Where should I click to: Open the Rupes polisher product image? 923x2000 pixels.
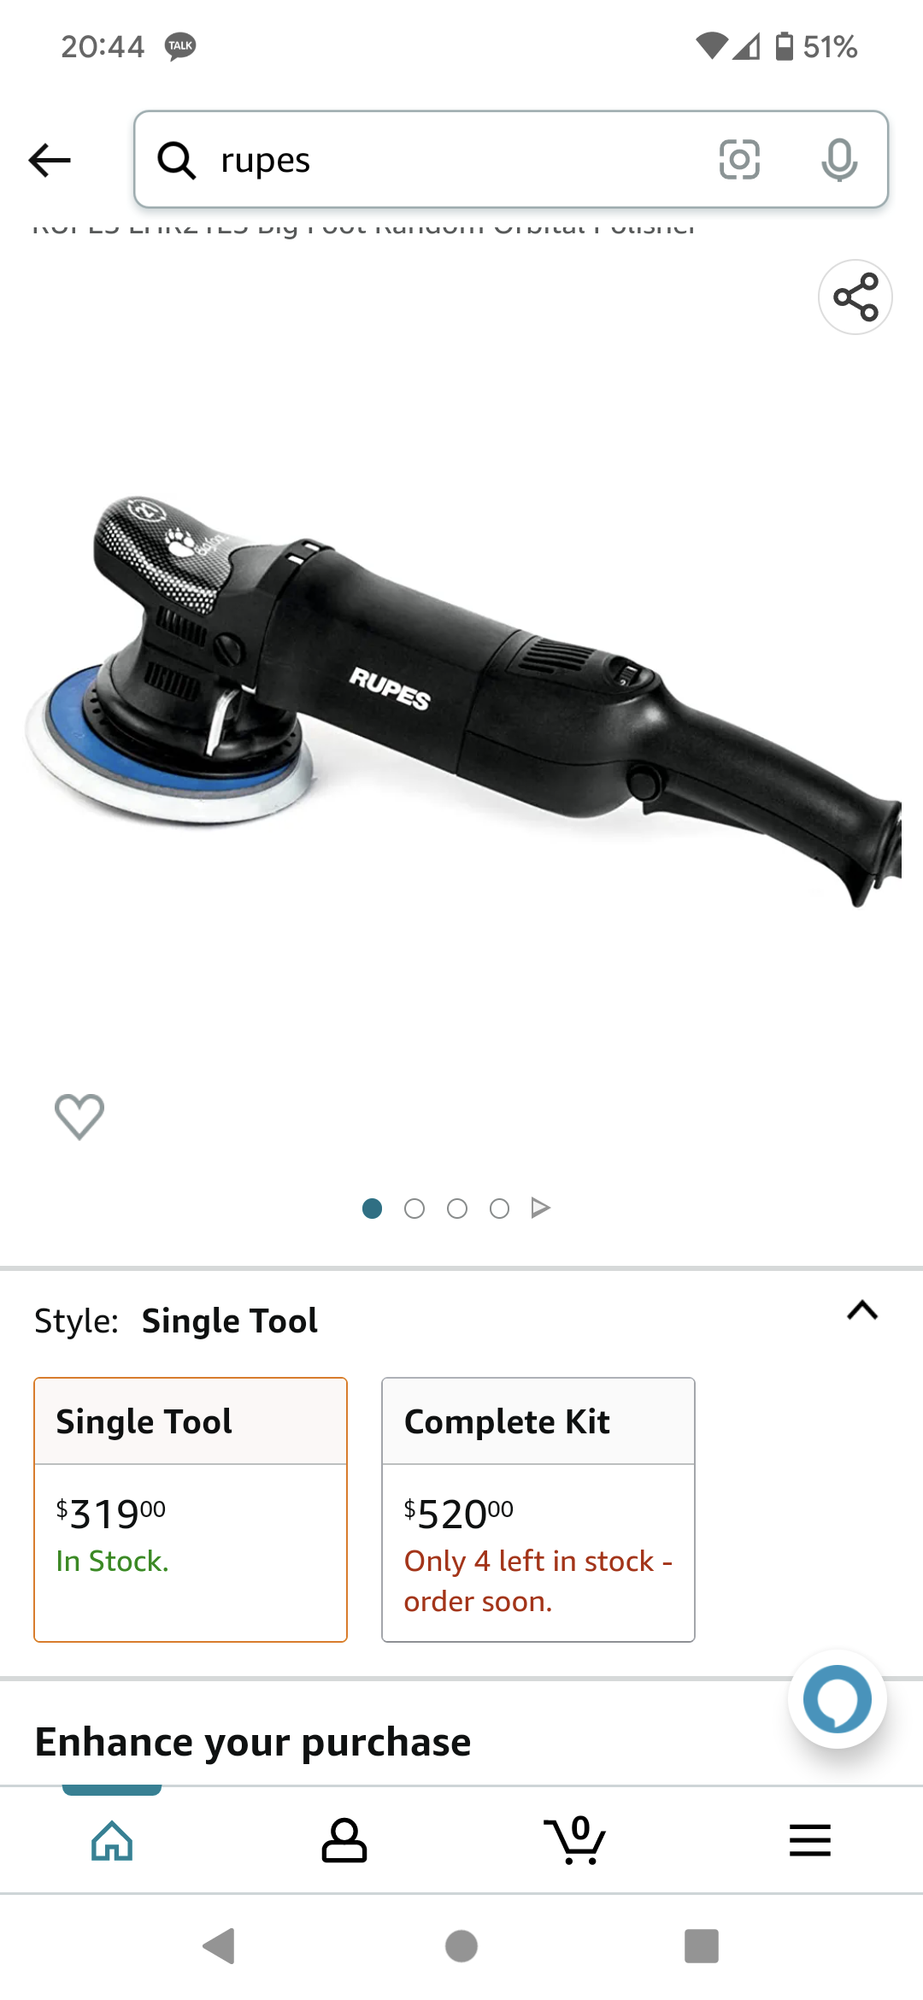pyautogui.click(x=461, y=701)
